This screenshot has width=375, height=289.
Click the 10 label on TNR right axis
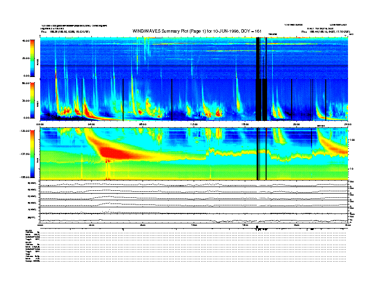click(352, 169)
